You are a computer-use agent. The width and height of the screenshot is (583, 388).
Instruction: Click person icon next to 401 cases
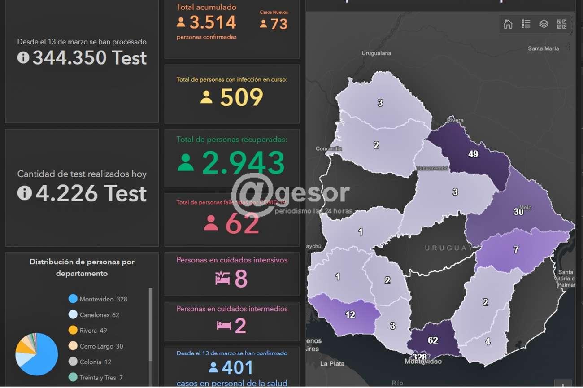pos(213,368)
